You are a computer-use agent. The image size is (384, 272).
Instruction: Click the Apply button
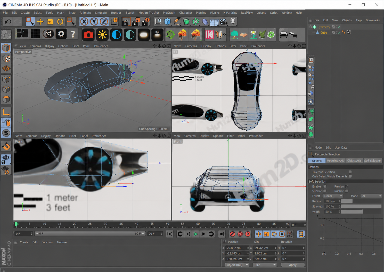[293, 265]
